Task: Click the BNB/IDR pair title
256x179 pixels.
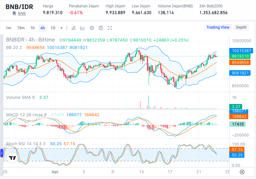Action: pyautogui.click(x=19, y=7)
